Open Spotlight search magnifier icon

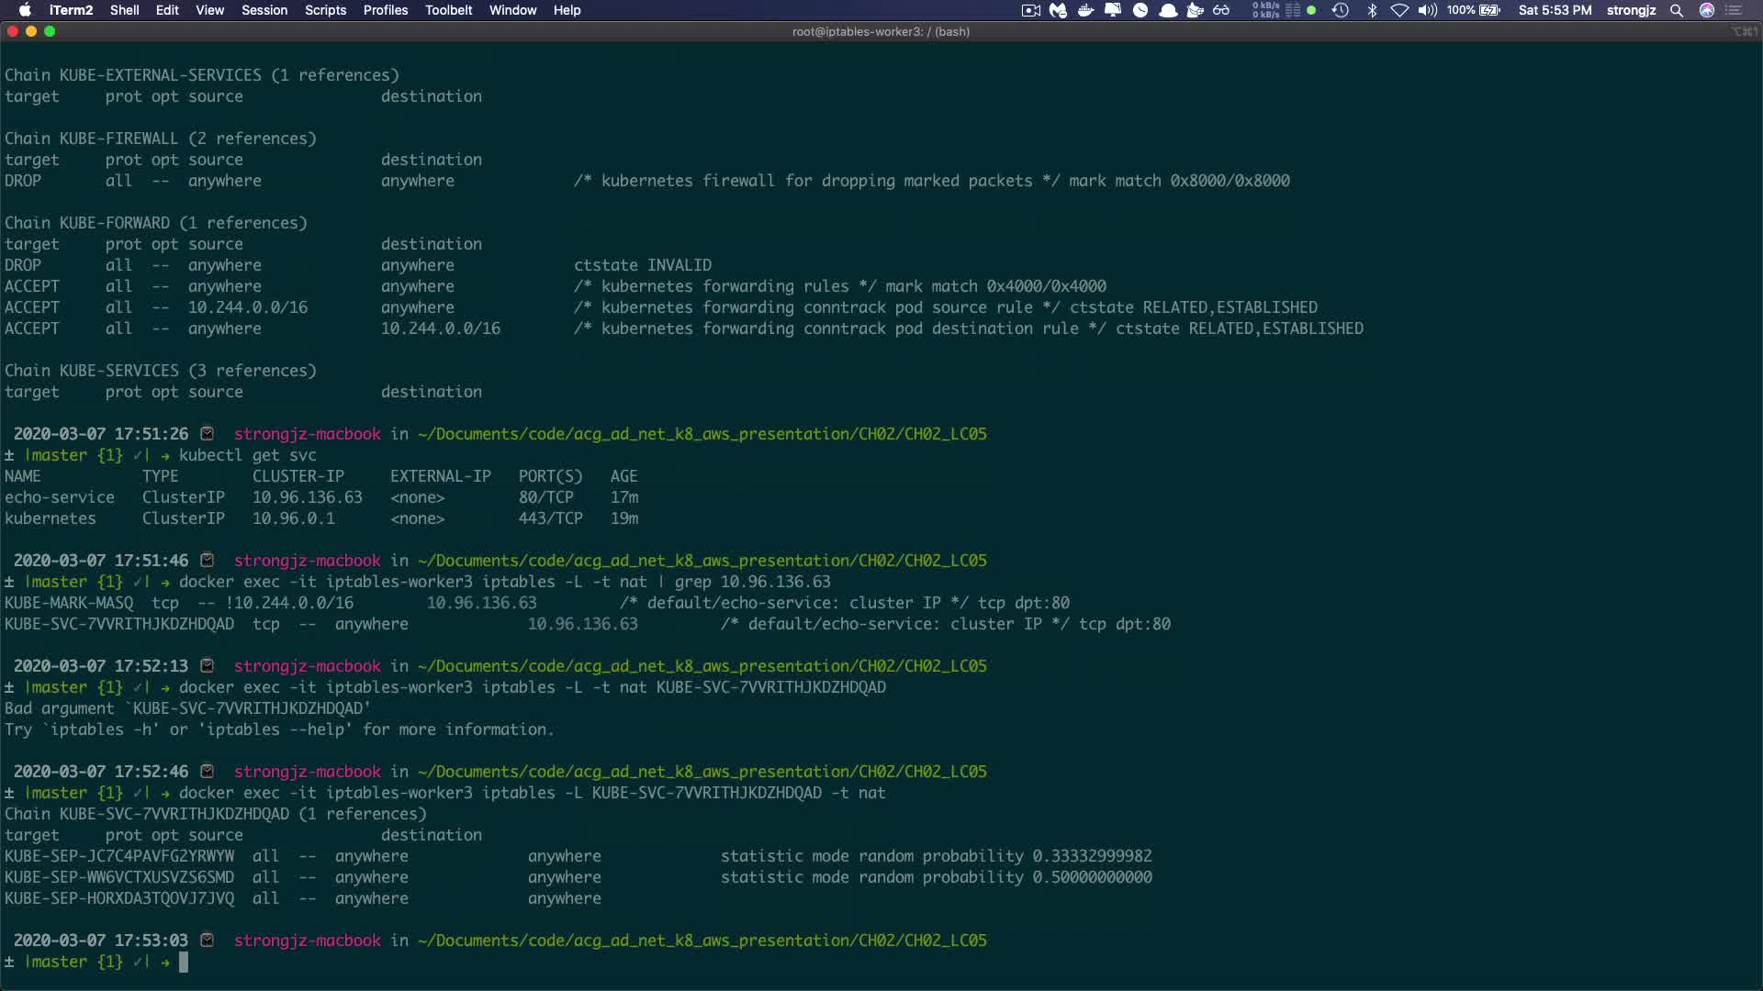tap(1677, 10)
